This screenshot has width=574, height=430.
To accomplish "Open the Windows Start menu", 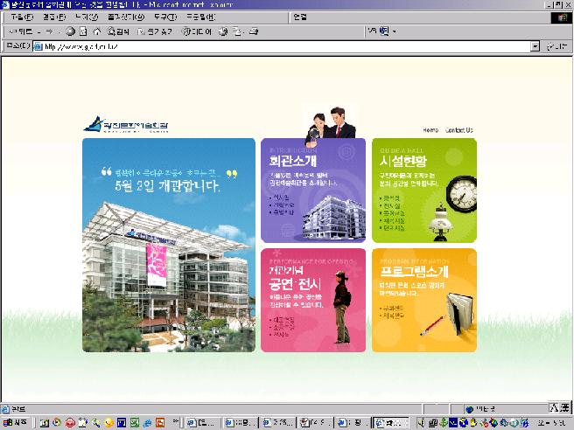I will [16, 423].
